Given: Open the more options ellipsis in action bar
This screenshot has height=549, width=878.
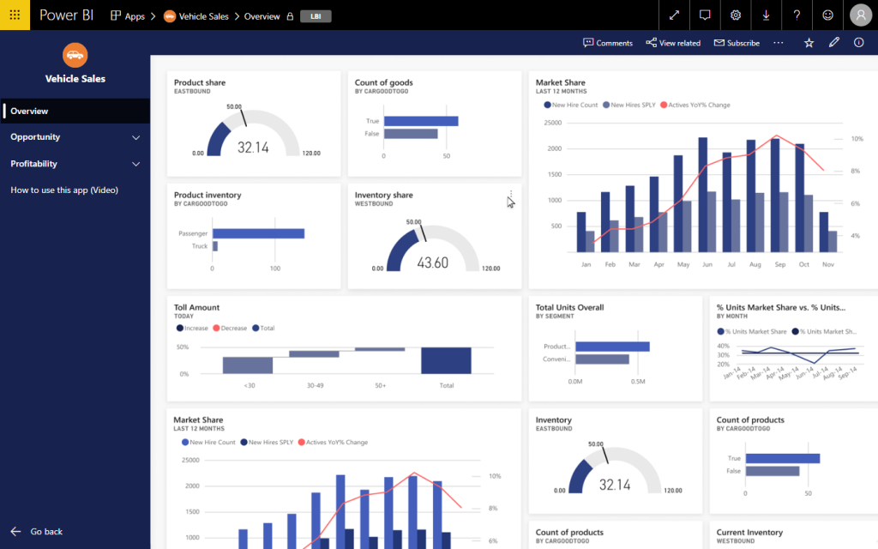Looking at the screenshot, I should [x=779, y=43].
